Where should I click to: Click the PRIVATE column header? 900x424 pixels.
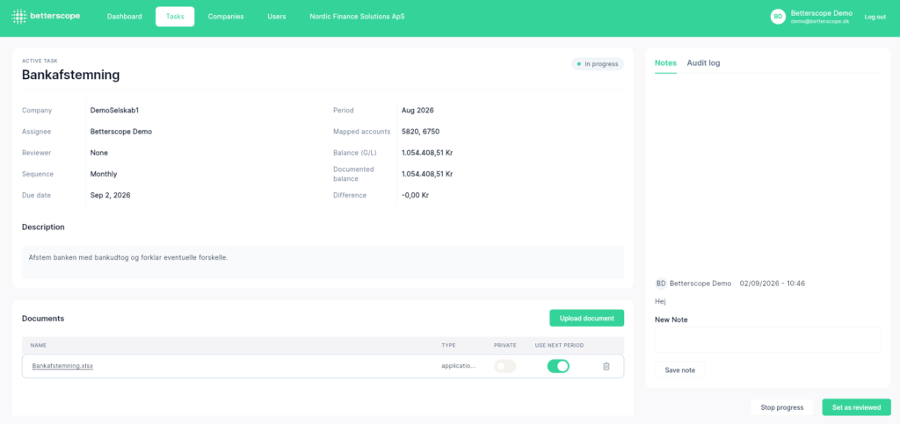point(505,346)
